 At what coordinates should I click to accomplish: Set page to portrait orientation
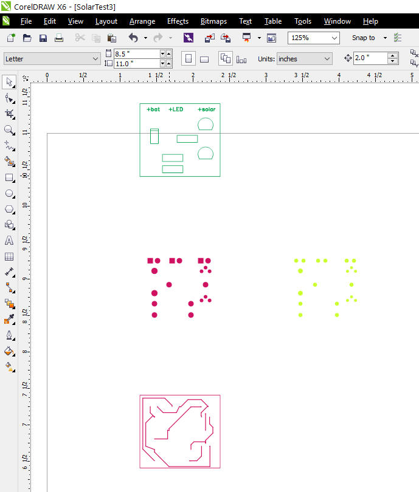tap(189, 59)
